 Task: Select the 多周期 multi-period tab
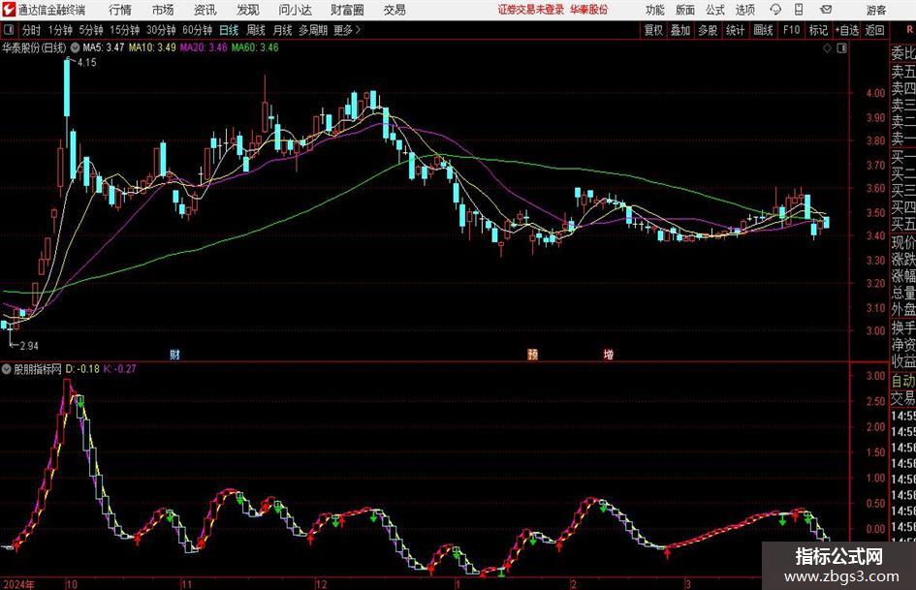click(x=313, y=30)
